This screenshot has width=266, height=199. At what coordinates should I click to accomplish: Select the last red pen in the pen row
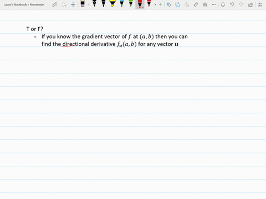point(149,3)
